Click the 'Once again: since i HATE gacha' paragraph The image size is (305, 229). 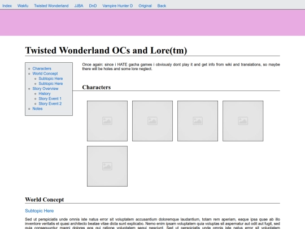(x=181, y=67)
